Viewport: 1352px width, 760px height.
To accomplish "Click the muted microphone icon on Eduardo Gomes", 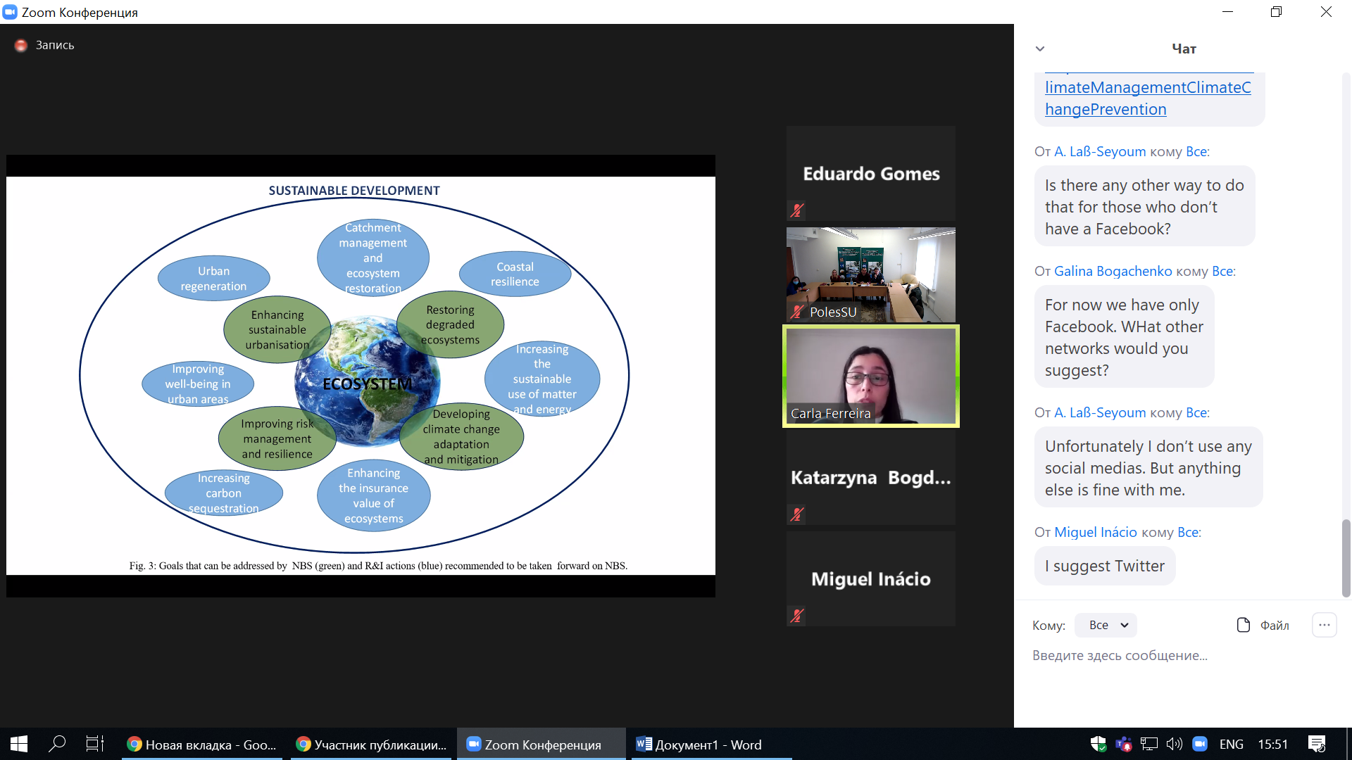I will (796, 210).
